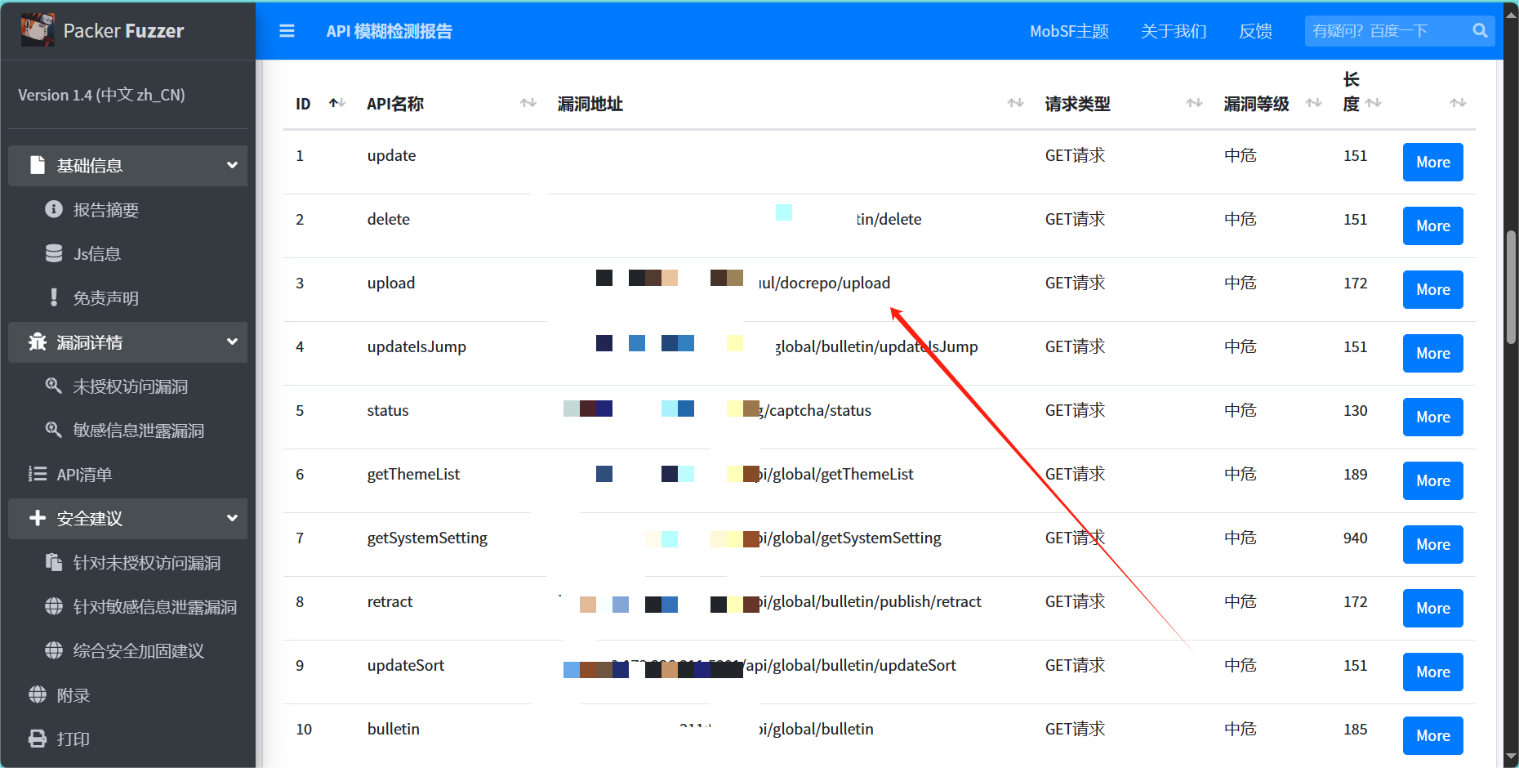Image resolution: width=1519 pixels, height=768 pixels.
Task: Click the scrollbar down arrow
Action: tap(1511, 757)
